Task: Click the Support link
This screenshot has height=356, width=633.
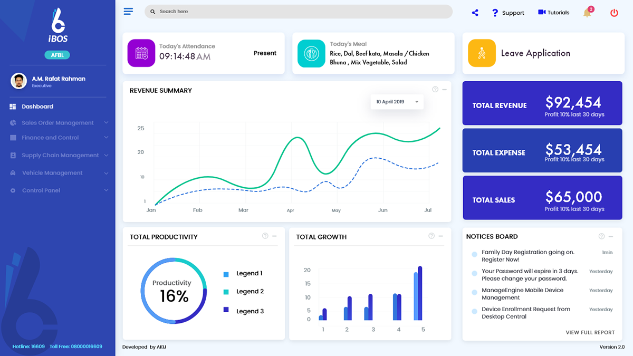Action: point(508,13)
